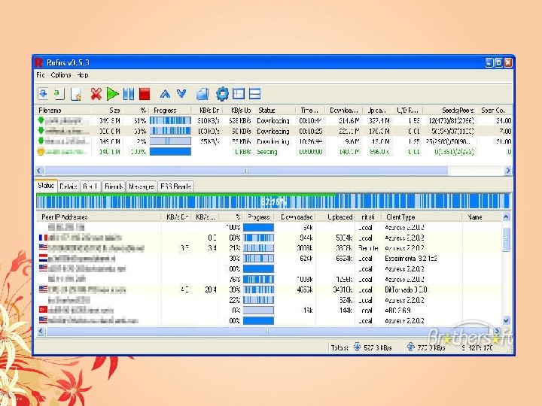Click the torrent list scroll-right arrow
Viewport: 542px width, 406px height.
[507, 170]
